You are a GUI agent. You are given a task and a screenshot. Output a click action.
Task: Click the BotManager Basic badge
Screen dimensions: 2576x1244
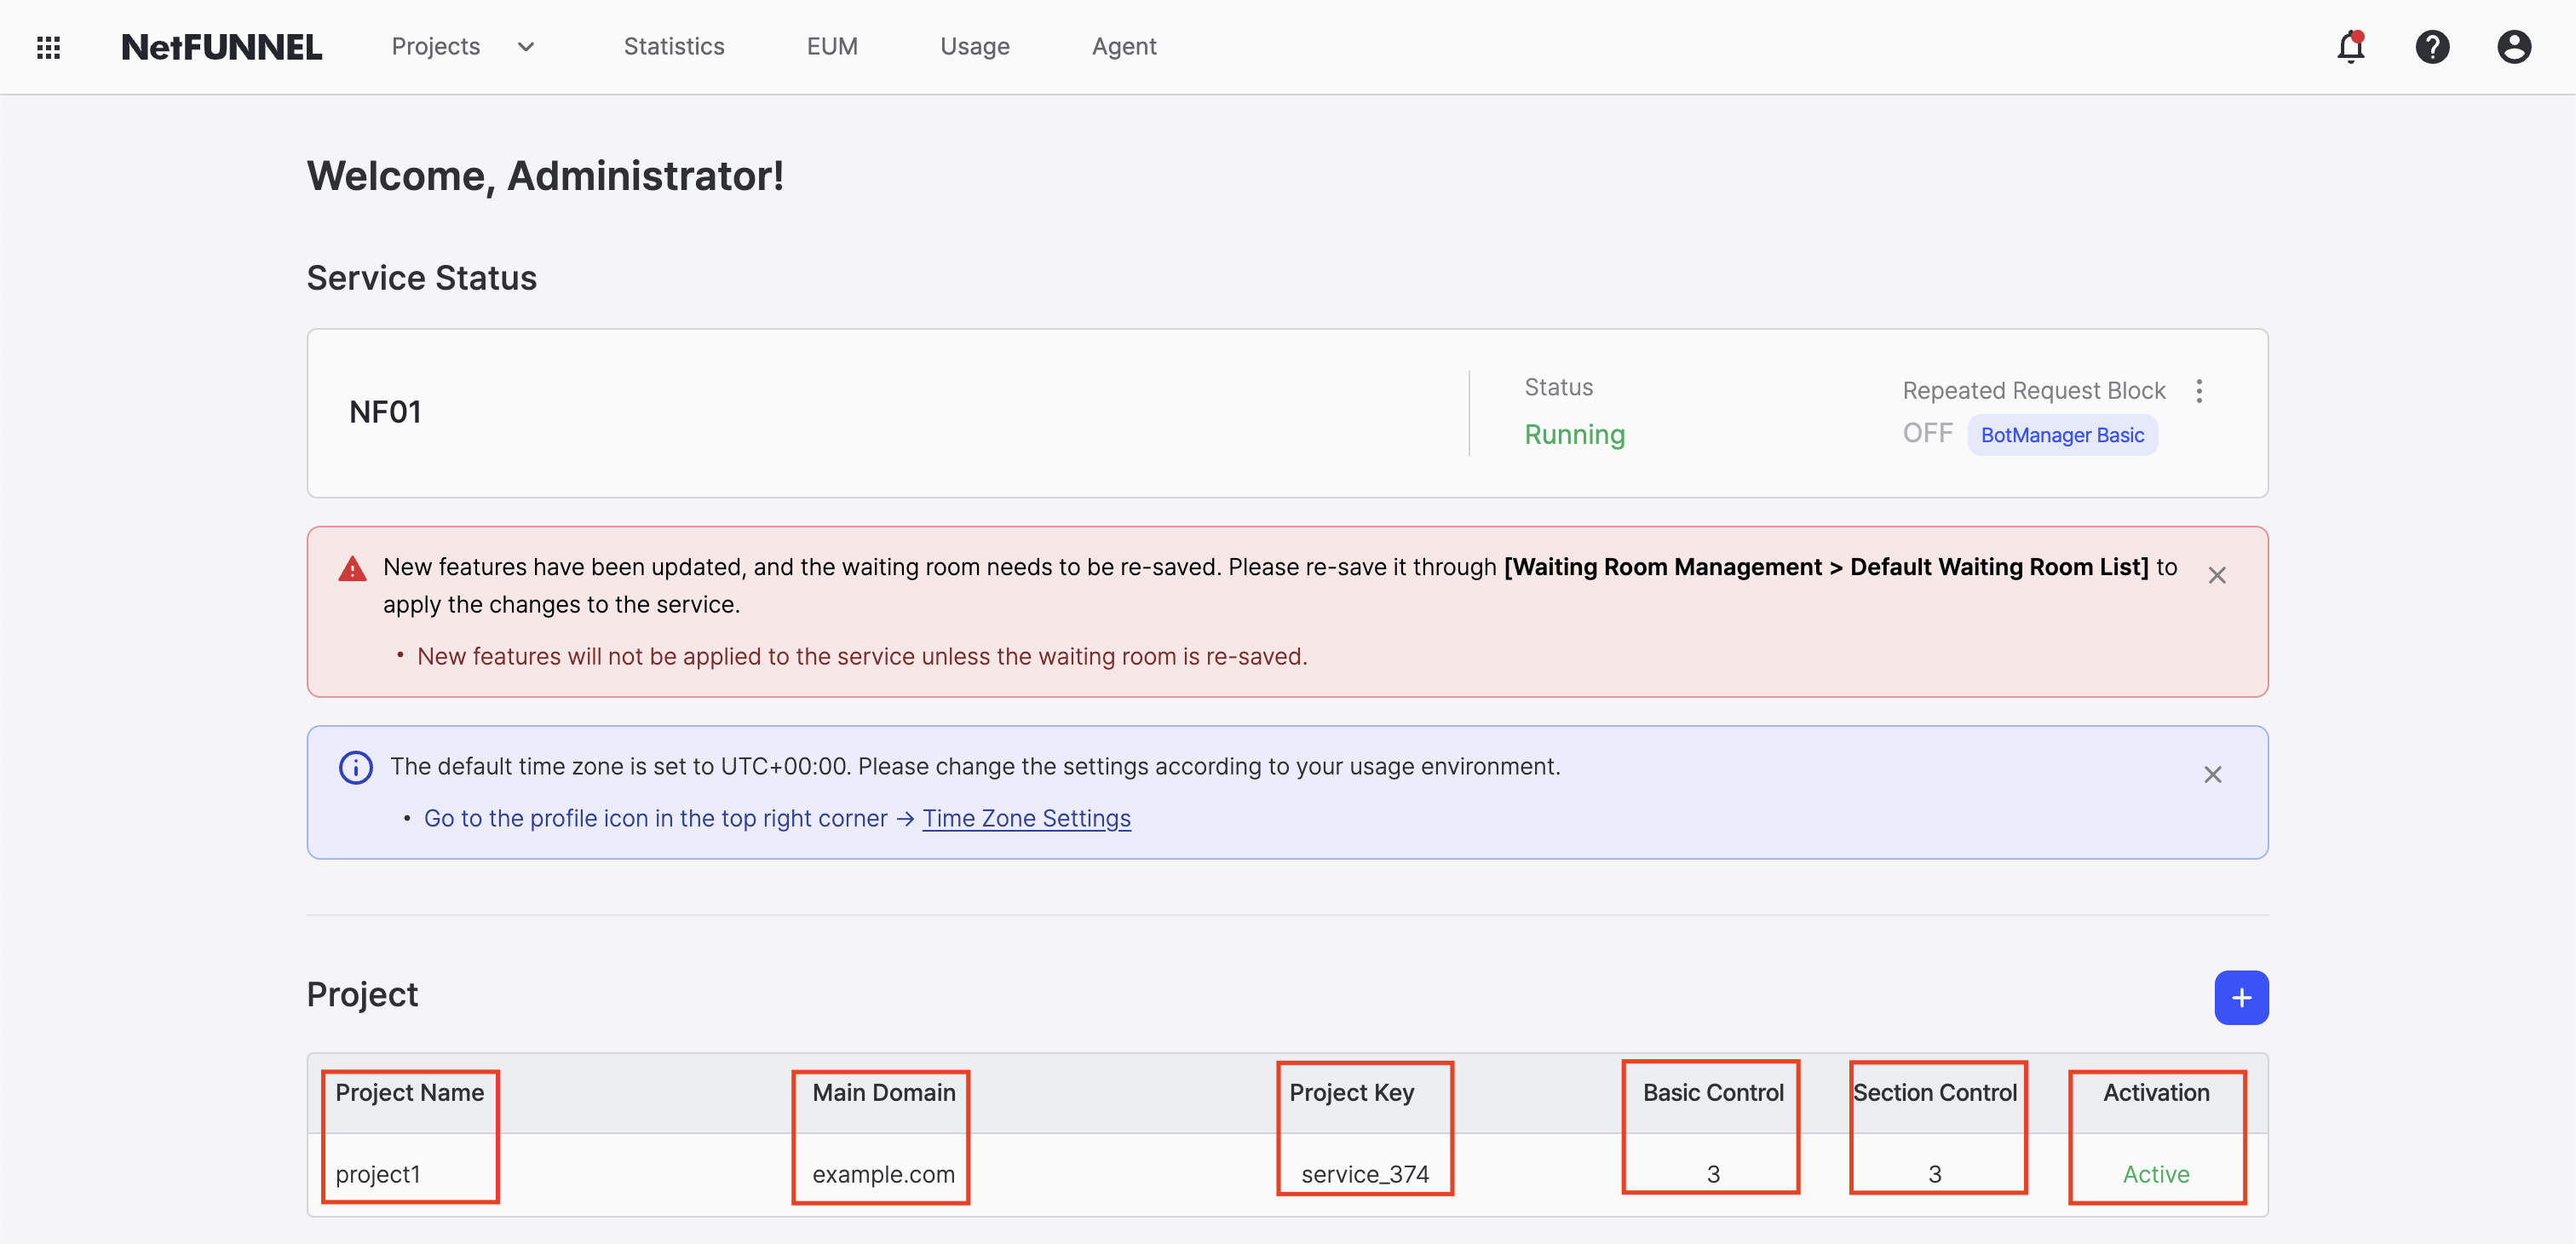pyautogui.click(x=2062, y=434)
